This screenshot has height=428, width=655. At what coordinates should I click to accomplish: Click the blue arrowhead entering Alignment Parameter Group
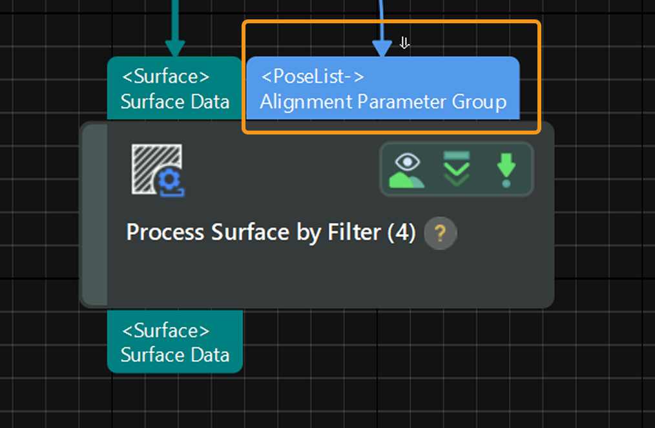[382, 47]
